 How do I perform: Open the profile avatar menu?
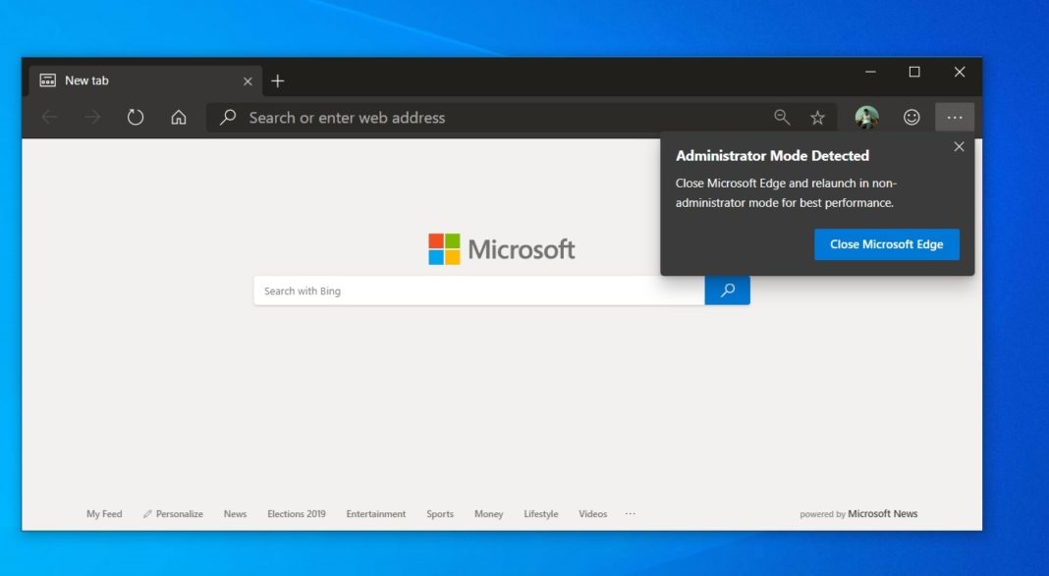[865, 117]
